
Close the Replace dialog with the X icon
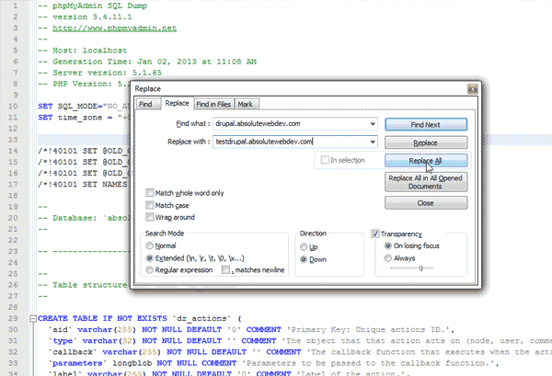click(471, 88)
